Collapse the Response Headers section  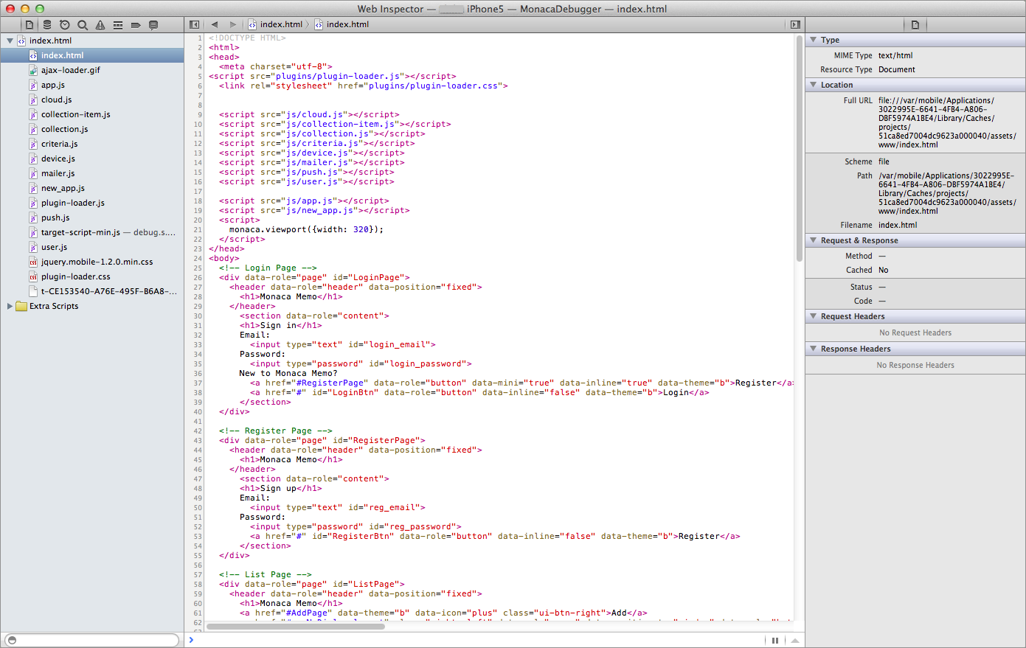(814, 349)
